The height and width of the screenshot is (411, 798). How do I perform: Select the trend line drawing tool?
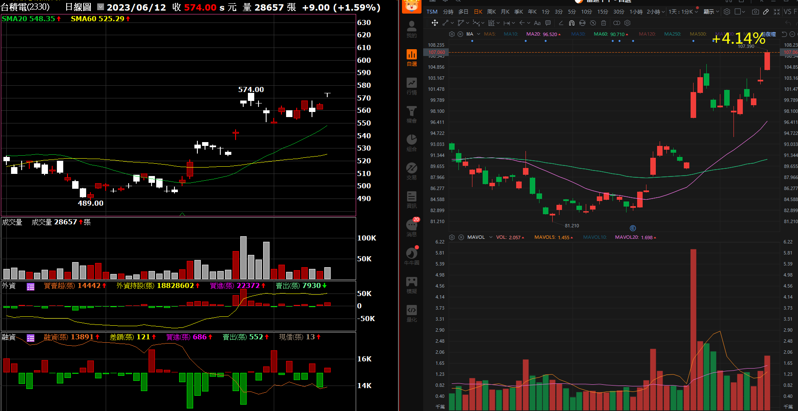click(446, 23)
